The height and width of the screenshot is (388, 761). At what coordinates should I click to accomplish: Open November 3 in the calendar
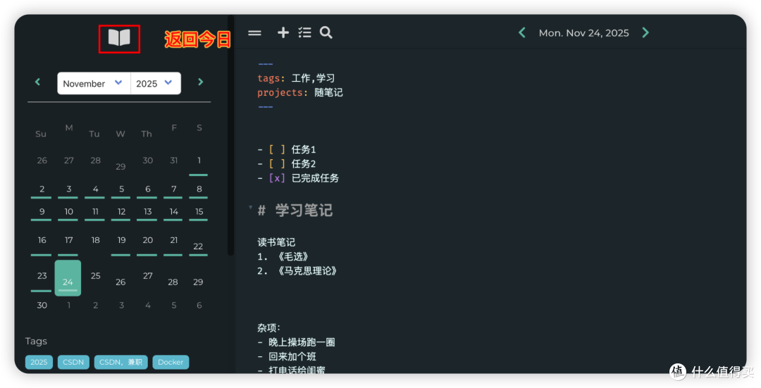coord(68,189)
